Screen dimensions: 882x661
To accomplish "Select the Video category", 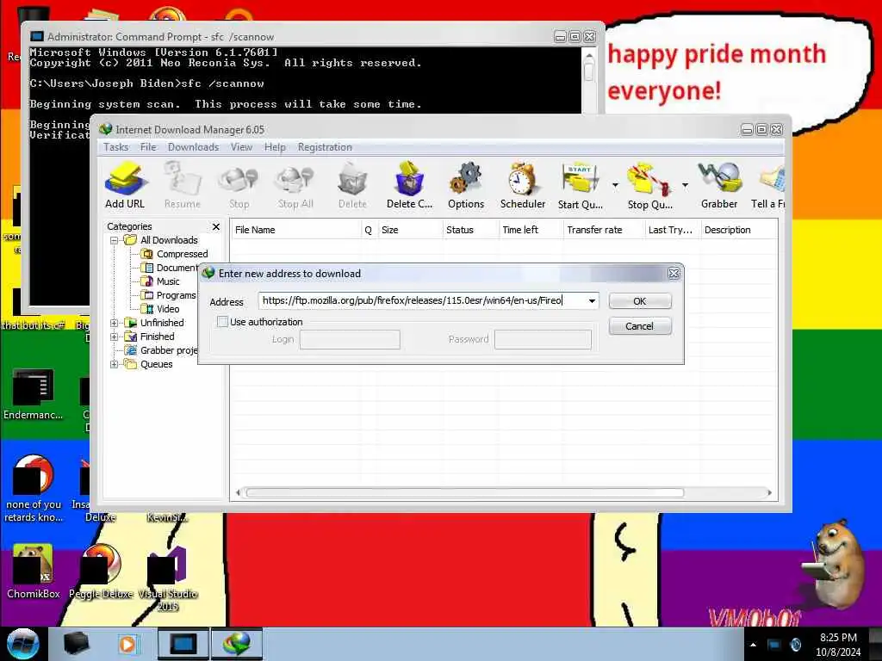I will point(161,309).
